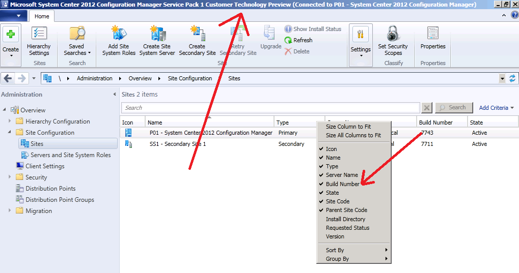Uncheck Name column in context menu
Viewport: 519px width, 273px height.
click(x=353, y=158)
